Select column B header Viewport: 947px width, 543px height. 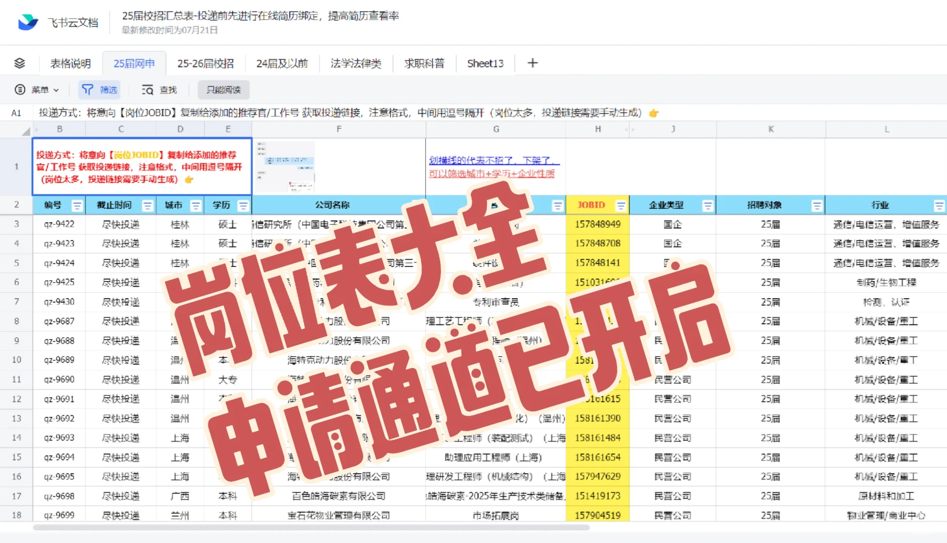coord(59,129)
